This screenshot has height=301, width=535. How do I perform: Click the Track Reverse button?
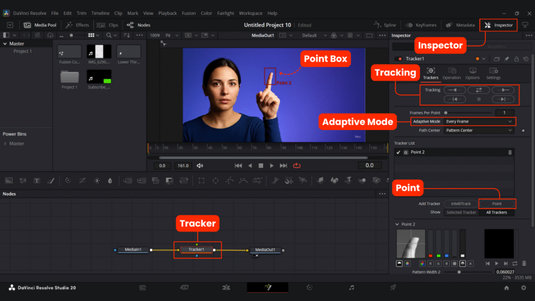pyautogui.click(x=454, y=90)
